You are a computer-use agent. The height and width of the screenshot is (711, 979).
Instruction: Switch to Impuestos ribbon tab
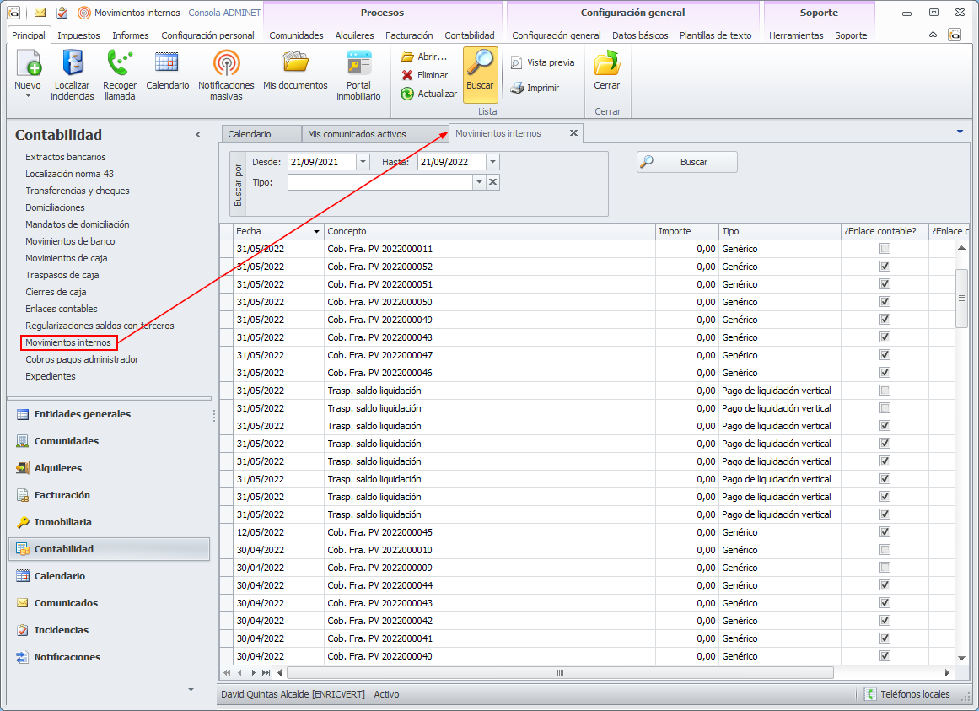coord(78,35)
